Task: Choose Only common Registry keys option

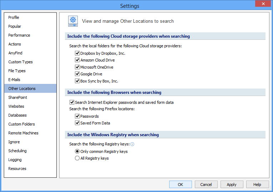Action: click(77, 151)
